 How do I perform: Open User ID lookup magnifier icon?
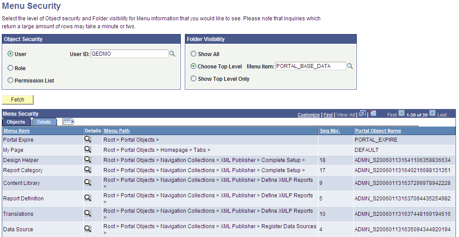[172, 54]
